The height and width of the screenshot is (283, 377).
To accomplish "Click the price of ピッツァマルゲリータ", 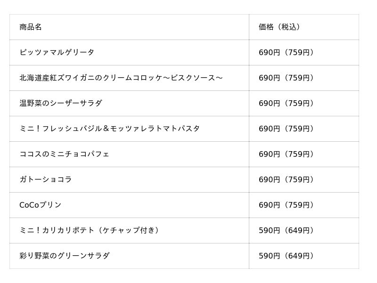I will click(x=287, y=52).
